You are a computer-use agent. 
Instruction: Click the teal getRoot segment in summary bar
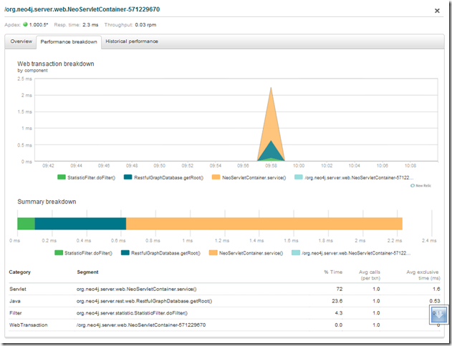pyautogui.click(x=80, y=224)
